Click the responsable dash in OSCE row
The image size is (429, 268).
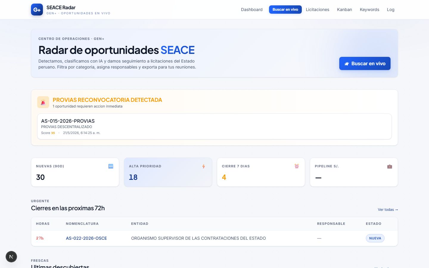click(x=319, y=238)
